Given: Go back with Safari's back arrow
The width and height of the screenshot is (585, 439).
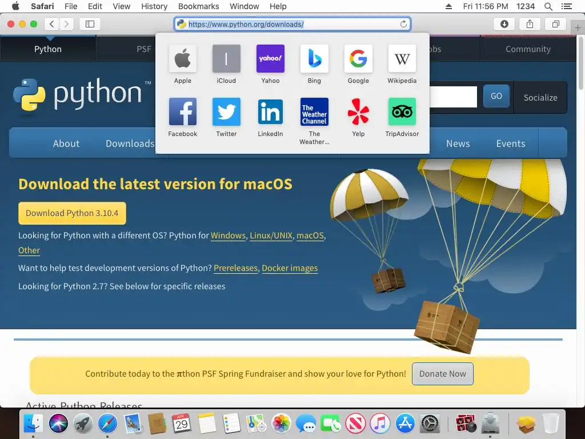Looking at the screenshot, I should point(52,24).
